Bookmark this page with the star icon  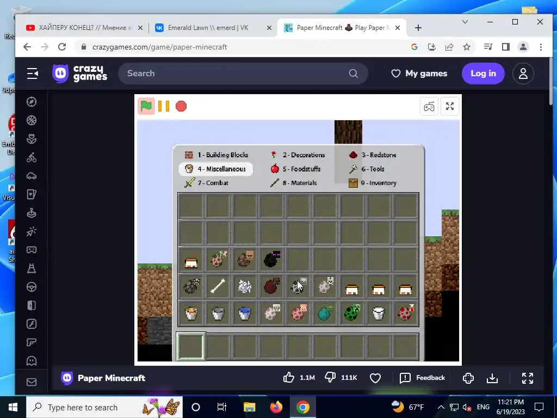pos(467,47)
